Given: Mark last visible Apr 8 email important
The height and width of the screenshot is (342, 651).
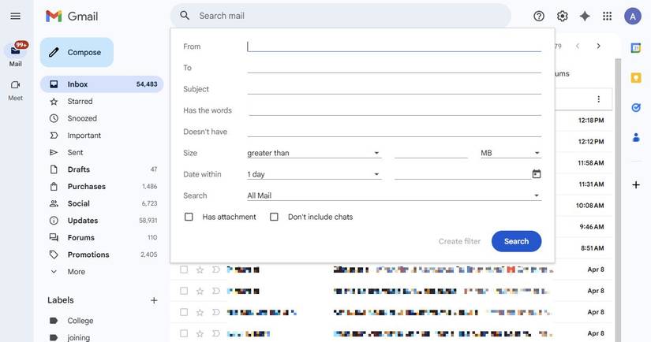Looking at the screenshot, I should pos(216,333).
